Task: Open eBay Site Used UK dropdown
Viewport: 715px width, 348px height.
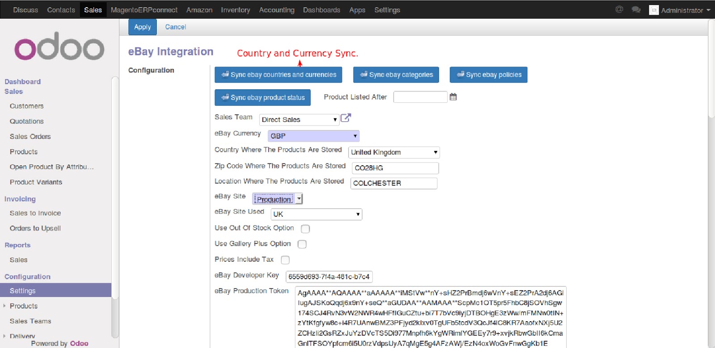Action: [316, 214]
